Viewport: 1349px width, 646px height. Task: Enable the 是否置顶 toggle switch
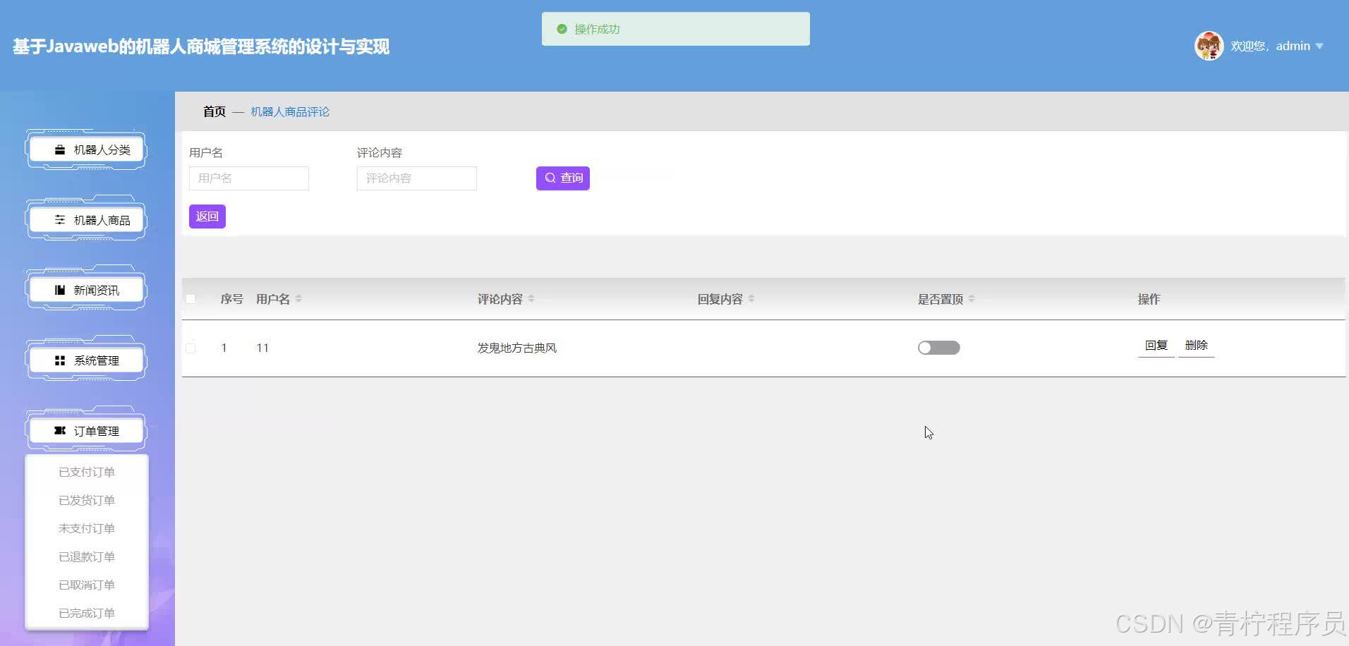pyautogui.click(x=939, y=347)
